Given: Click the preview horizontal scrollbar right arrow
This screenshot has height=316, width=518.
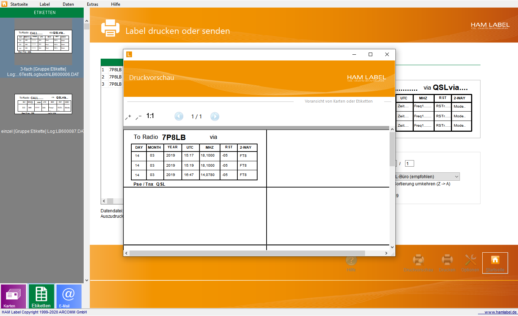Looking at the screenshot, I should tap(386, 253).
